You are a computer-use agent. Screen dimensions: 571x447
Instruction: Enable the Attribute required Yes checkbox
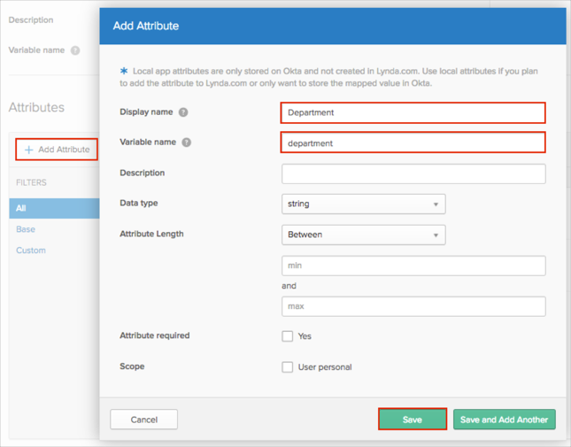288,336
